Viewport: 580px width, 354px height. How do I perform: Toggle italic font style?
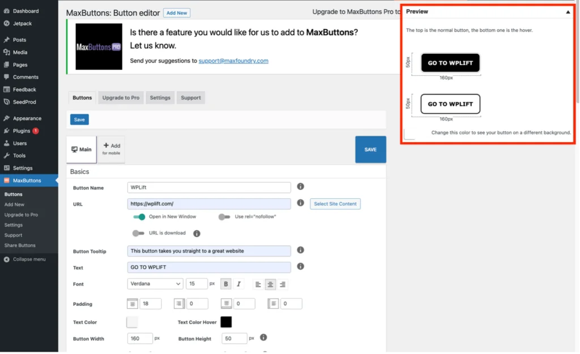(x=238, y=284)
